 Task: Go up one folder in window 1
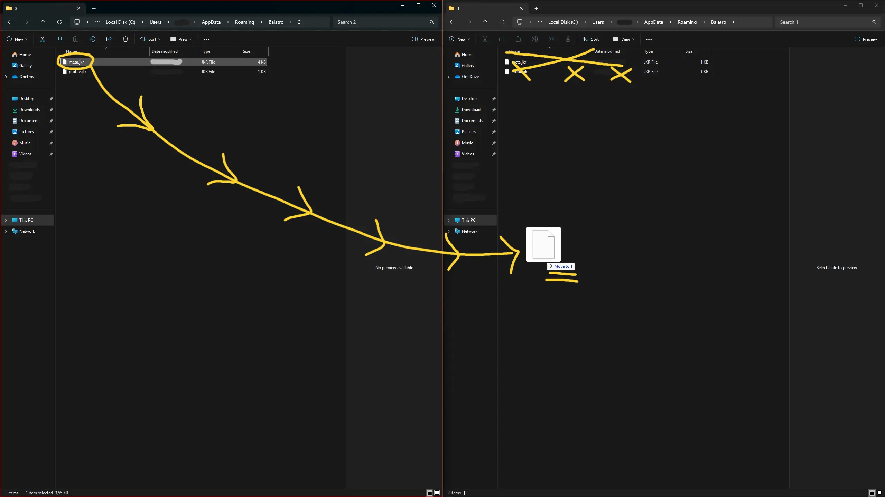tap(485, 22)
